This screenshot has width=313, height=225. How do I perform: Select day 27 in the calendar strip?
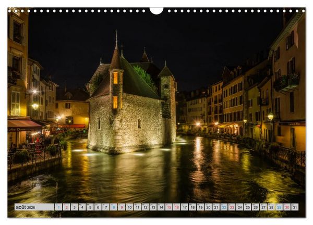click(x=263, y=207)
